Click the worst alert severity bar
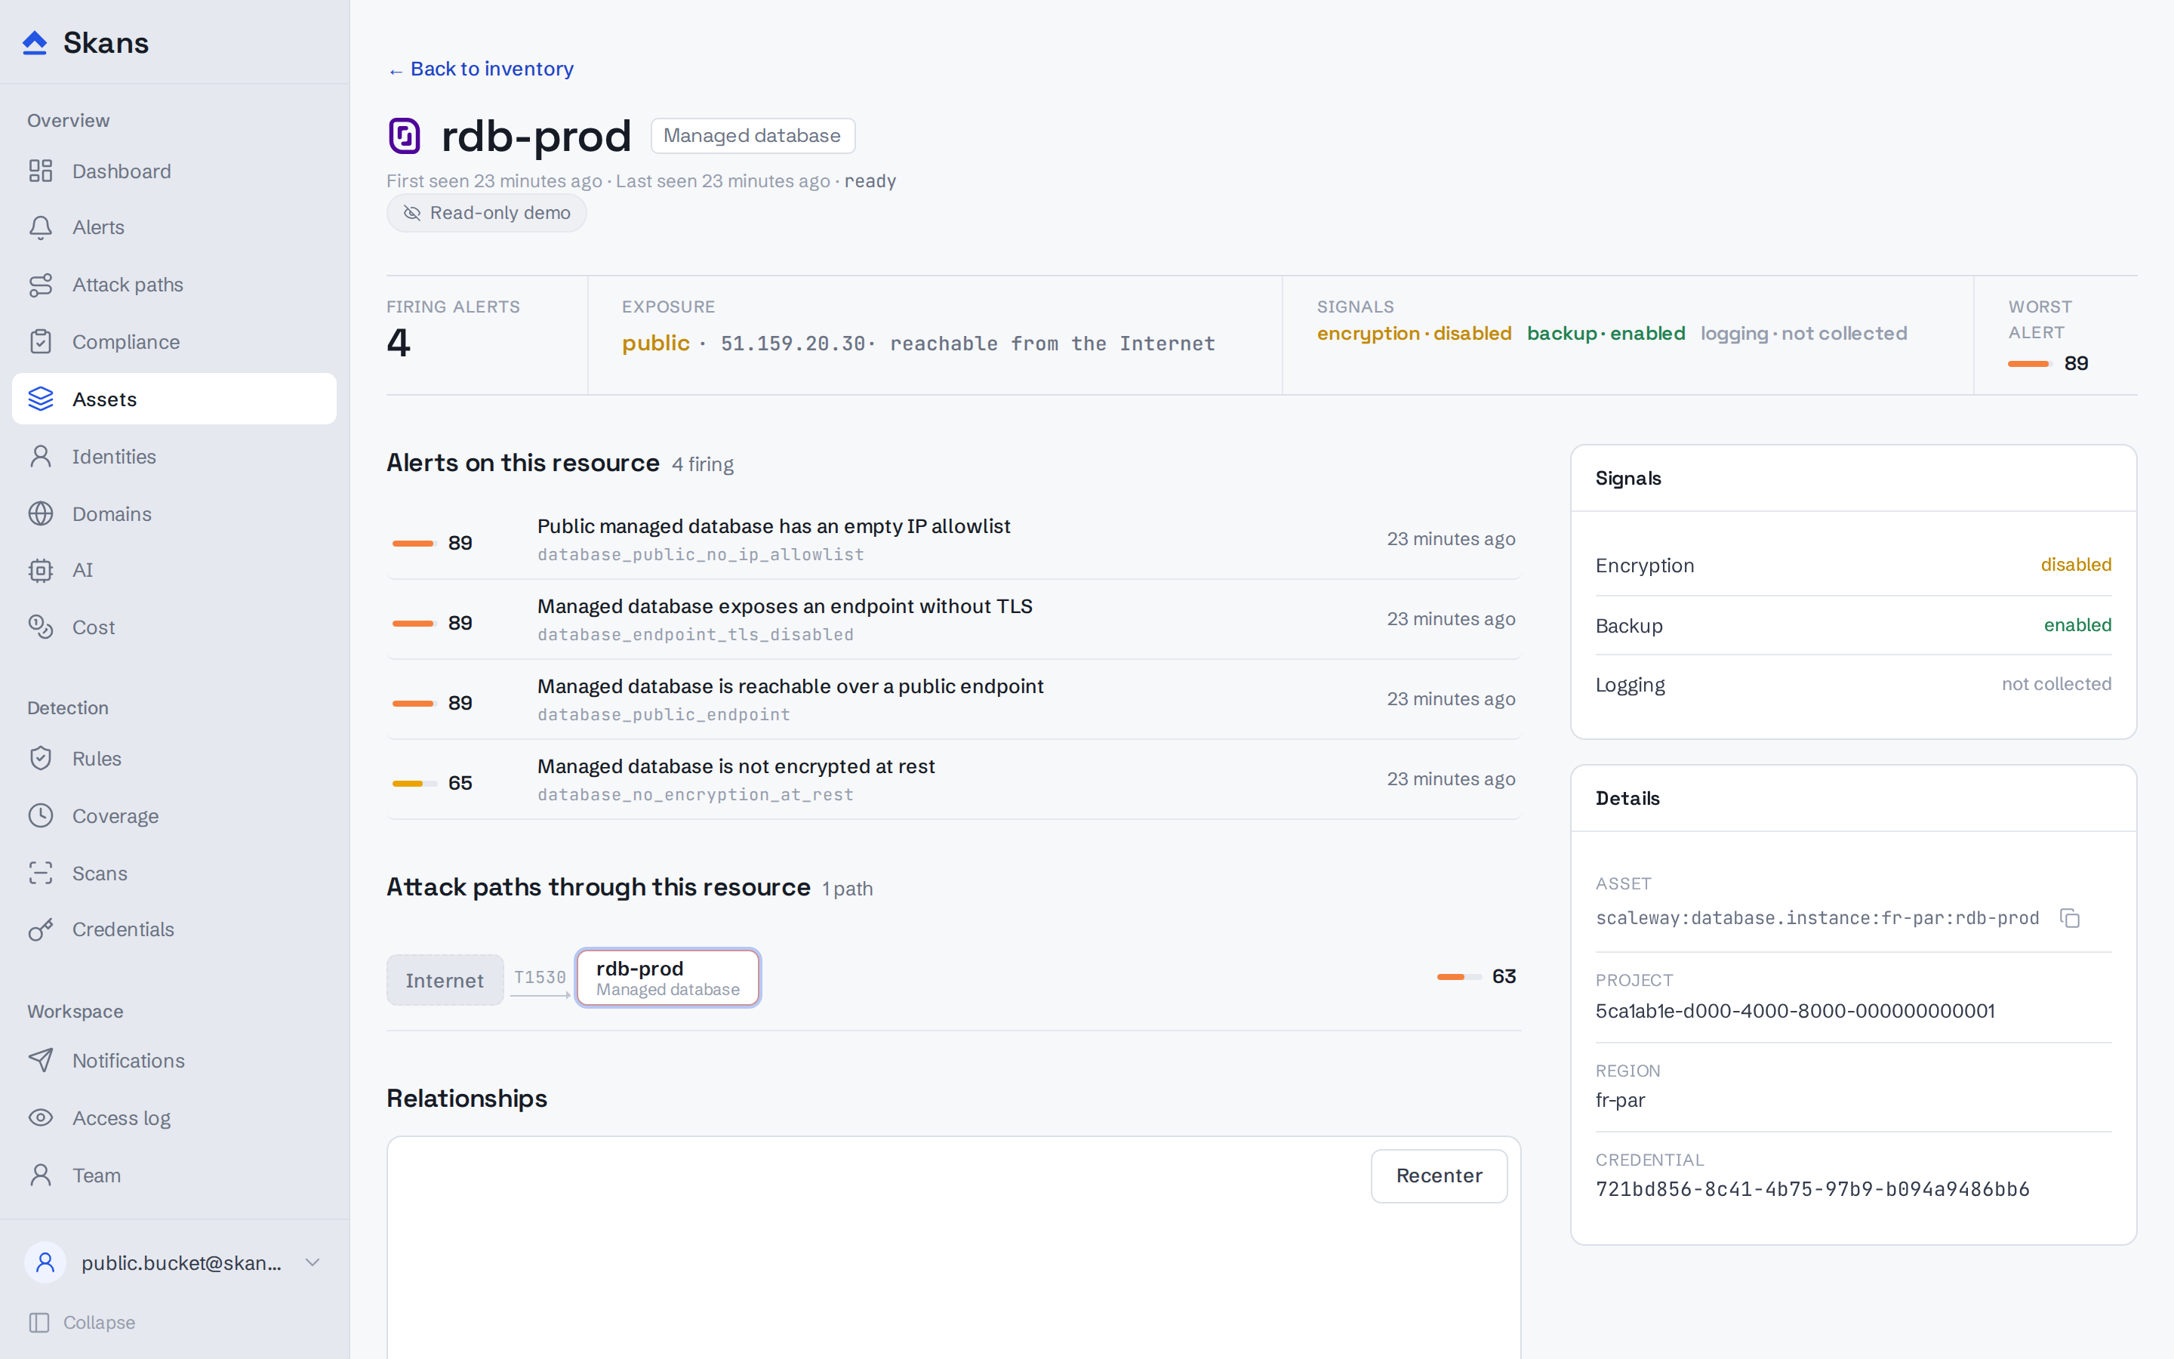The width and height of the screenshot is (2174, 1359). [x=2029, y=364]
